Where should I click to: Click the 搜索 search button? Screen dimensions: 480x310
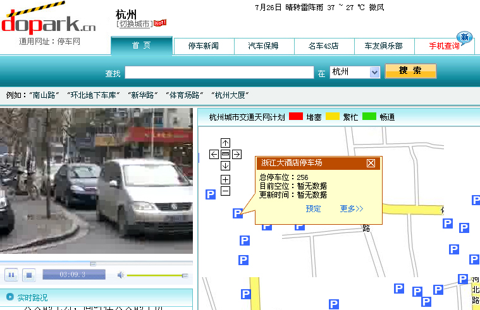(410, 71)
